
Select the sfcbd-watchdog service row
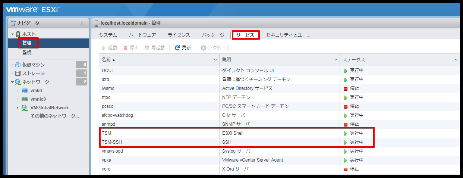[279, 115]
